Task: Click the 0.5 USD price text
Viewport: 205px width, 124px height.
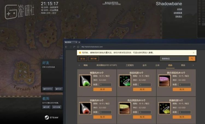Action: click(182, 80)
